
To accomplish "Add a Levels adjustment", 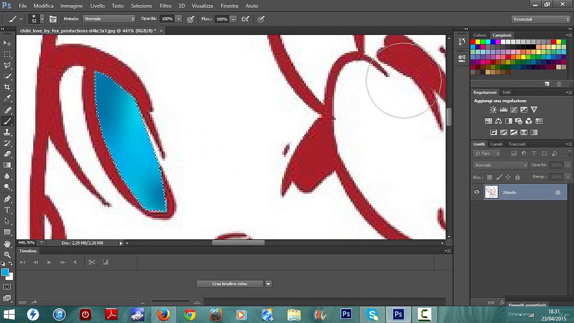I will (504, 109).
